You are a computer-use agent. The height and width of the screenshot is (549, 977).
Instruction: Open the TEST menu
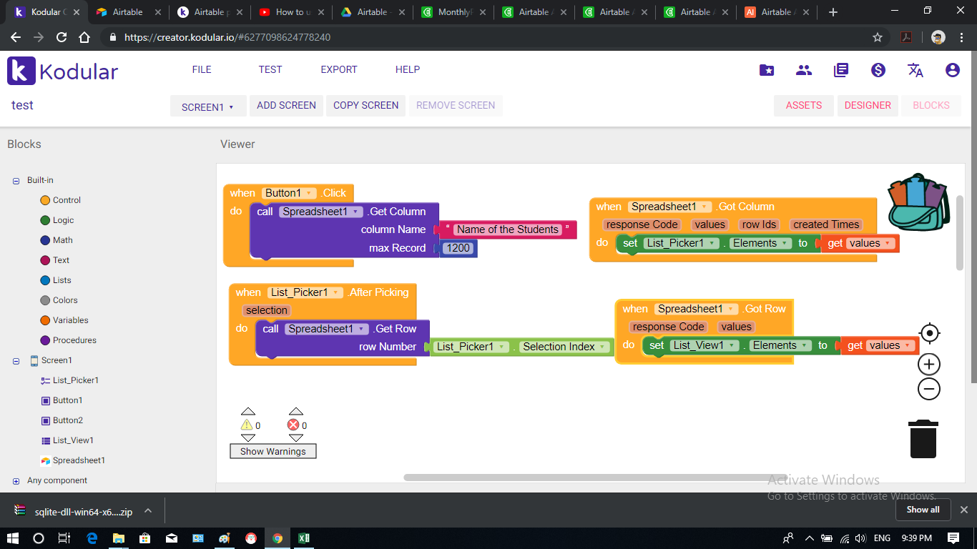270,69
